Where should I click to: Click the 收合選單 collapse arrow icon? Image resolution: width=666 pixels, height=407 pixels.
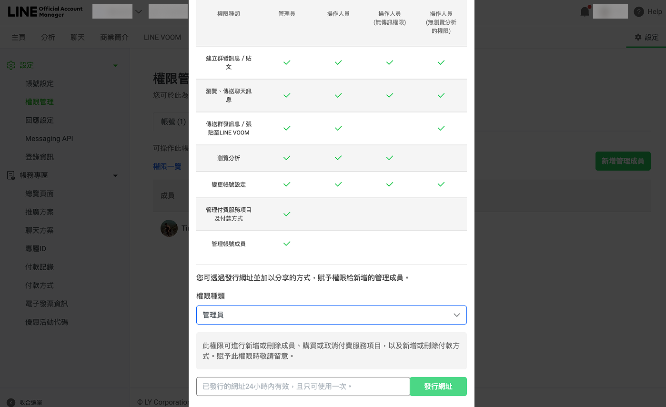point(11,403)
